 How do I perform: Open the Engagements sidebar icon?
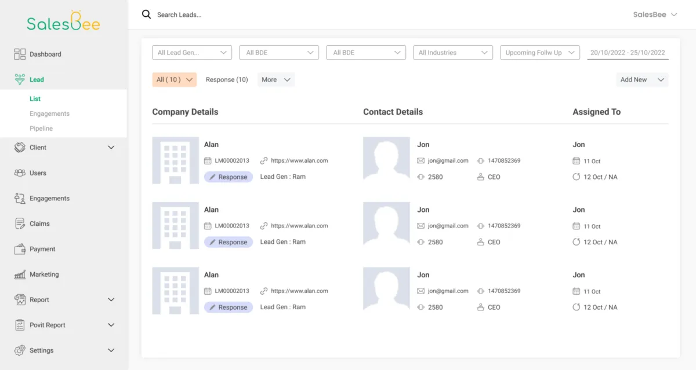(x=20, y=199)
